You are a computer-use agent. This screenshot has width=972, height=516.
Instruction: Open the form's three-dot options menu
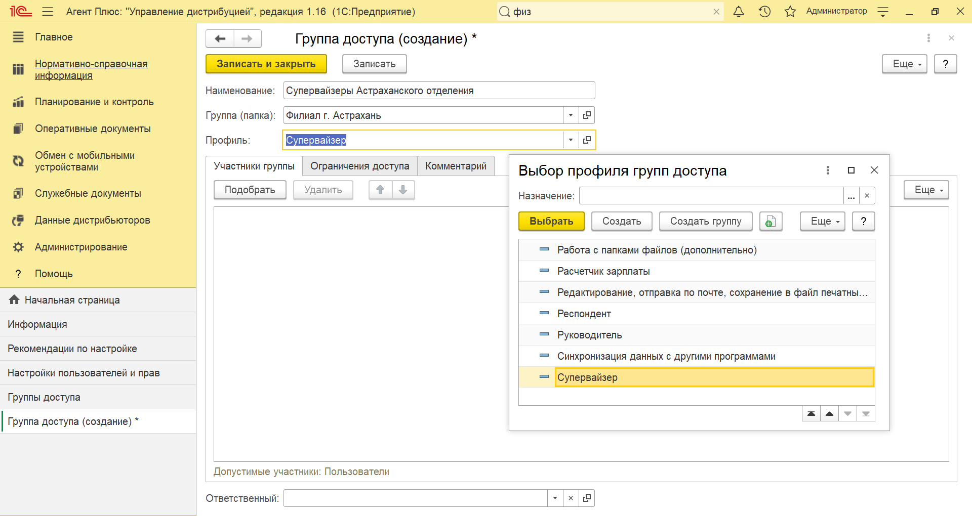(928, 38)
